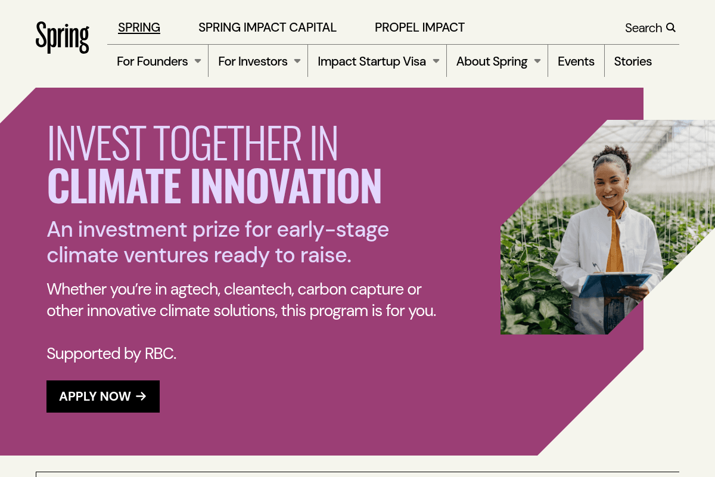
Task: Open the Events menu item
Action: pyautogui.click(x=576, y=61)
